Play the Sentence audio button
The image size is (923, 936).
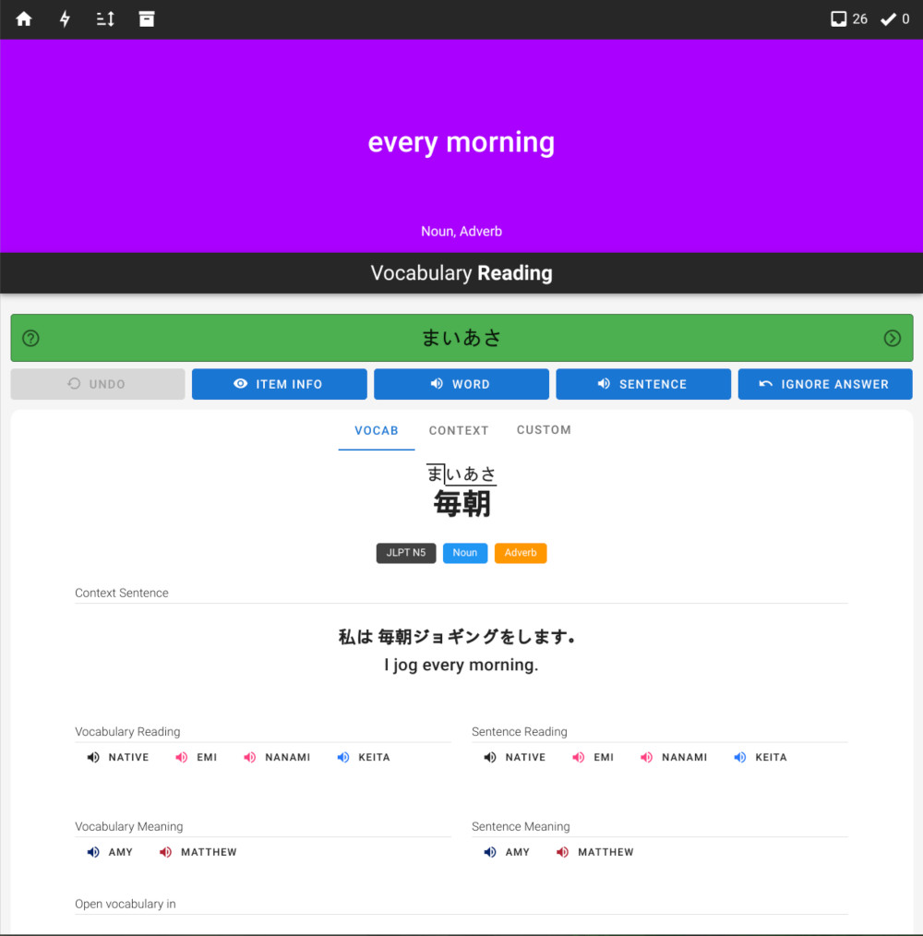[x=643, y=384]
